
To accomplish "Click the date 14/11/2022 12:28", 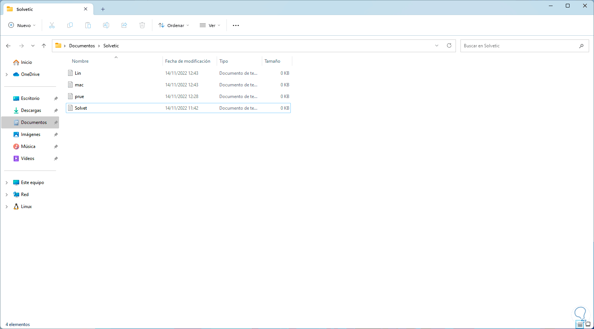I will tap(182, 97).
